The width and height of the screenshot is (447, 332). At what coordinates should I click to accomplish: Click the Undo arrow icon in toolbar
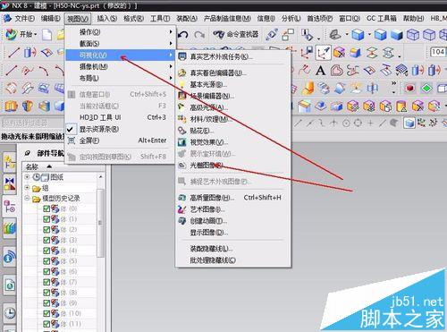click(x=183, y=35)
